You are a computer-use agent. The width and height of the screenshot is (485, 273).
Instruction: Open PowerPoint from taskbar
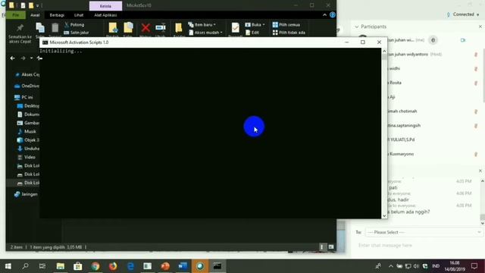[165, 266]
